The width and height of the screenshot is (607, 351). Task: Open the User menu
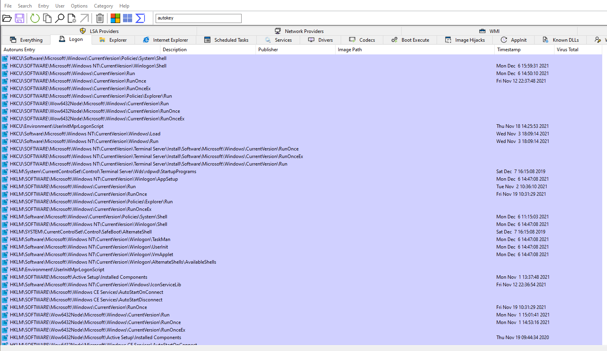60,6
